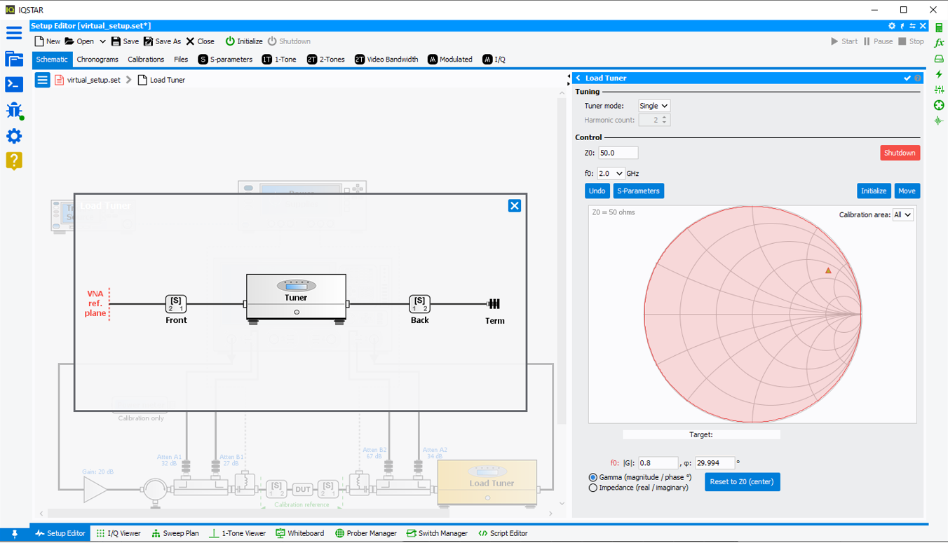Open the project folders icon in sidebar
The image size is (948, 543).
(x=14, y=59)
